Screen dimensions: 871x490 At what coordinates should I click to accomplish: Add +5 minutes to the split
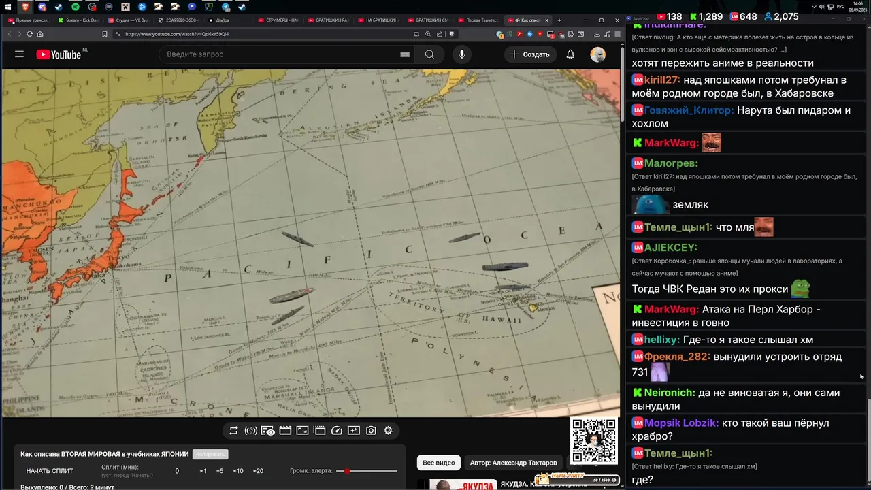(220, 471)
